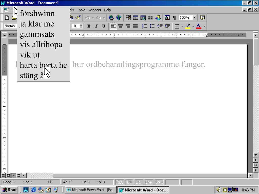Switch to Microsoft PowerPoint taskbar button
This screenshot has height=194, width=259.
[x=91, y=190]
